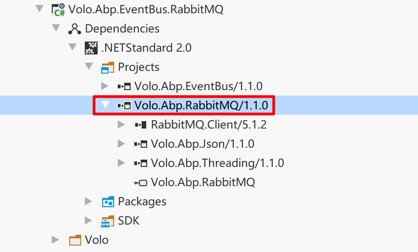
Task: Click the .NETStandard 2.0 framework icon
Action: coord(91,48)
